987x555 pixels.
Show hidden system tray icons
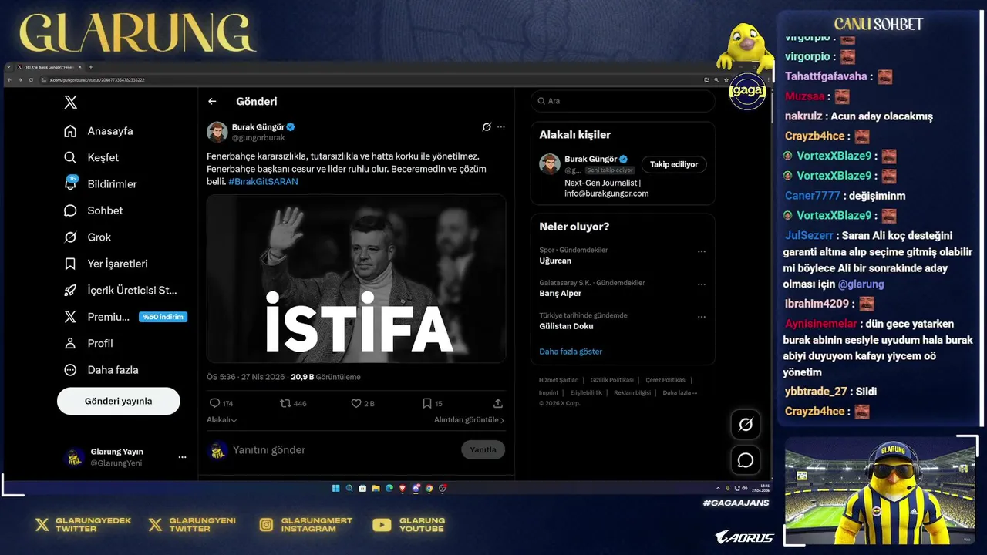717,488
